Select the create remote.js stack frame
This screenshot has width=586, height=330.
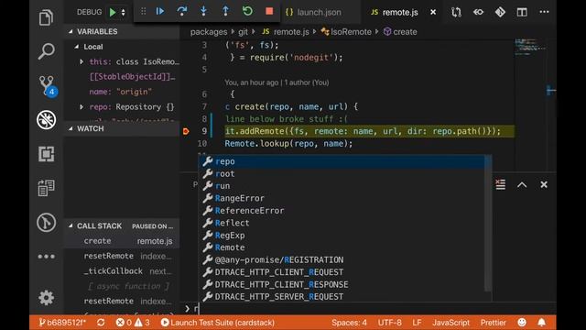(122, 241)
